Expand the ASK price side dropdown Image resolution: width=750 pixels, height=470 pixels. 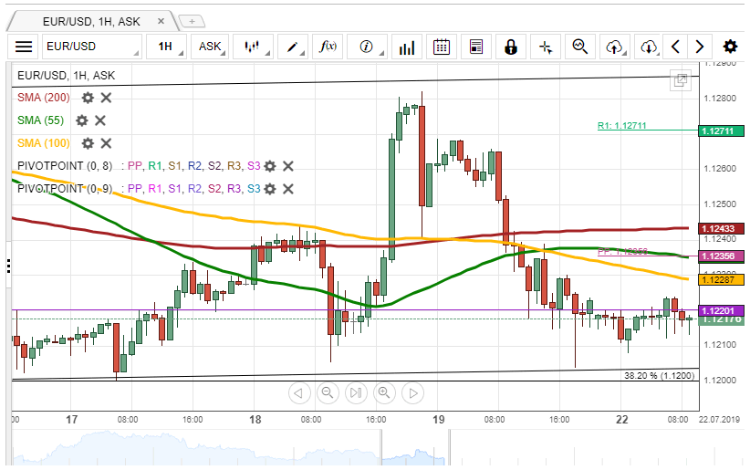[211, 47]
